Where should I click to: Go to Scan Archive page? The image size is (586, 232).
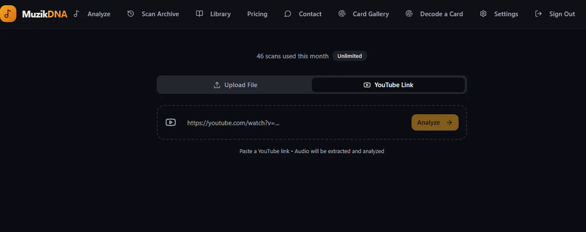click(160, 14)
